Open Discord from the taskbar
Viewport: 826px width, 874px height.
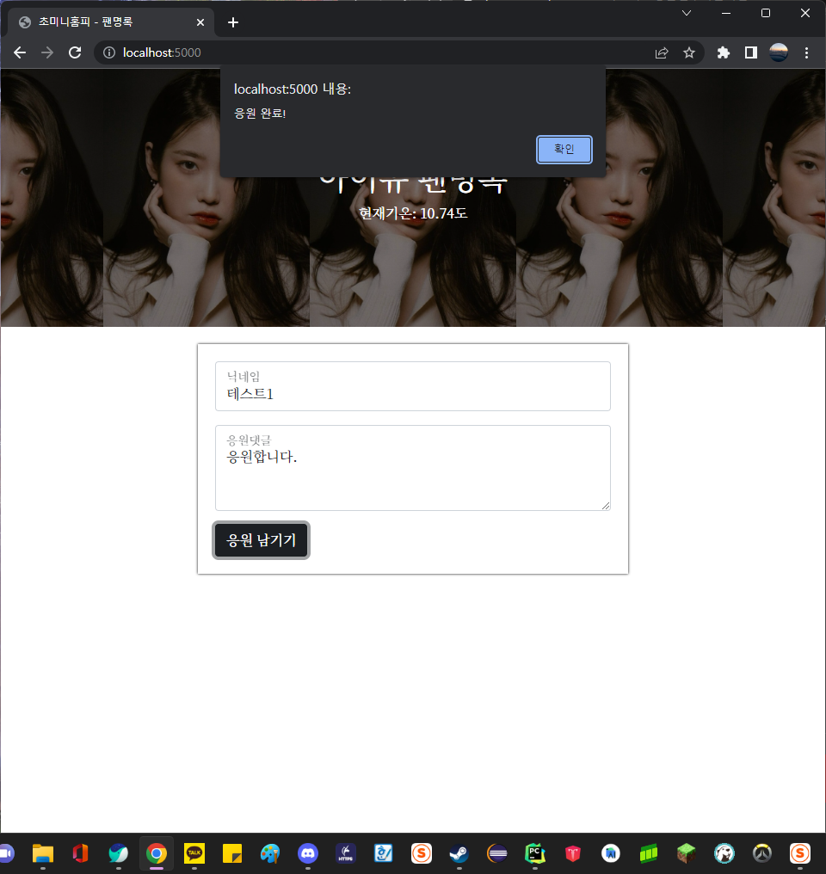[x=308, y=852]
